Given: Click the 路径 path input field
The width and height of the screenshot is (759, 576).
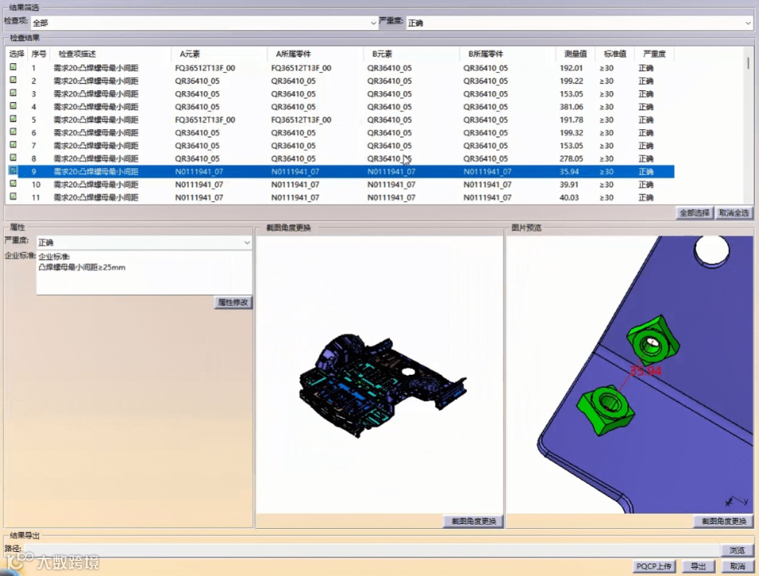Looking at the screenshot, I should [x=371, y=550].
